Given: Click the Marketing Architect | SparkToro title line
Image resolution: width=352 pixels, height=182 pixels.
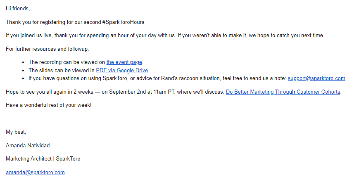Looking at the screenshot, I should click(x=43, y=159).
